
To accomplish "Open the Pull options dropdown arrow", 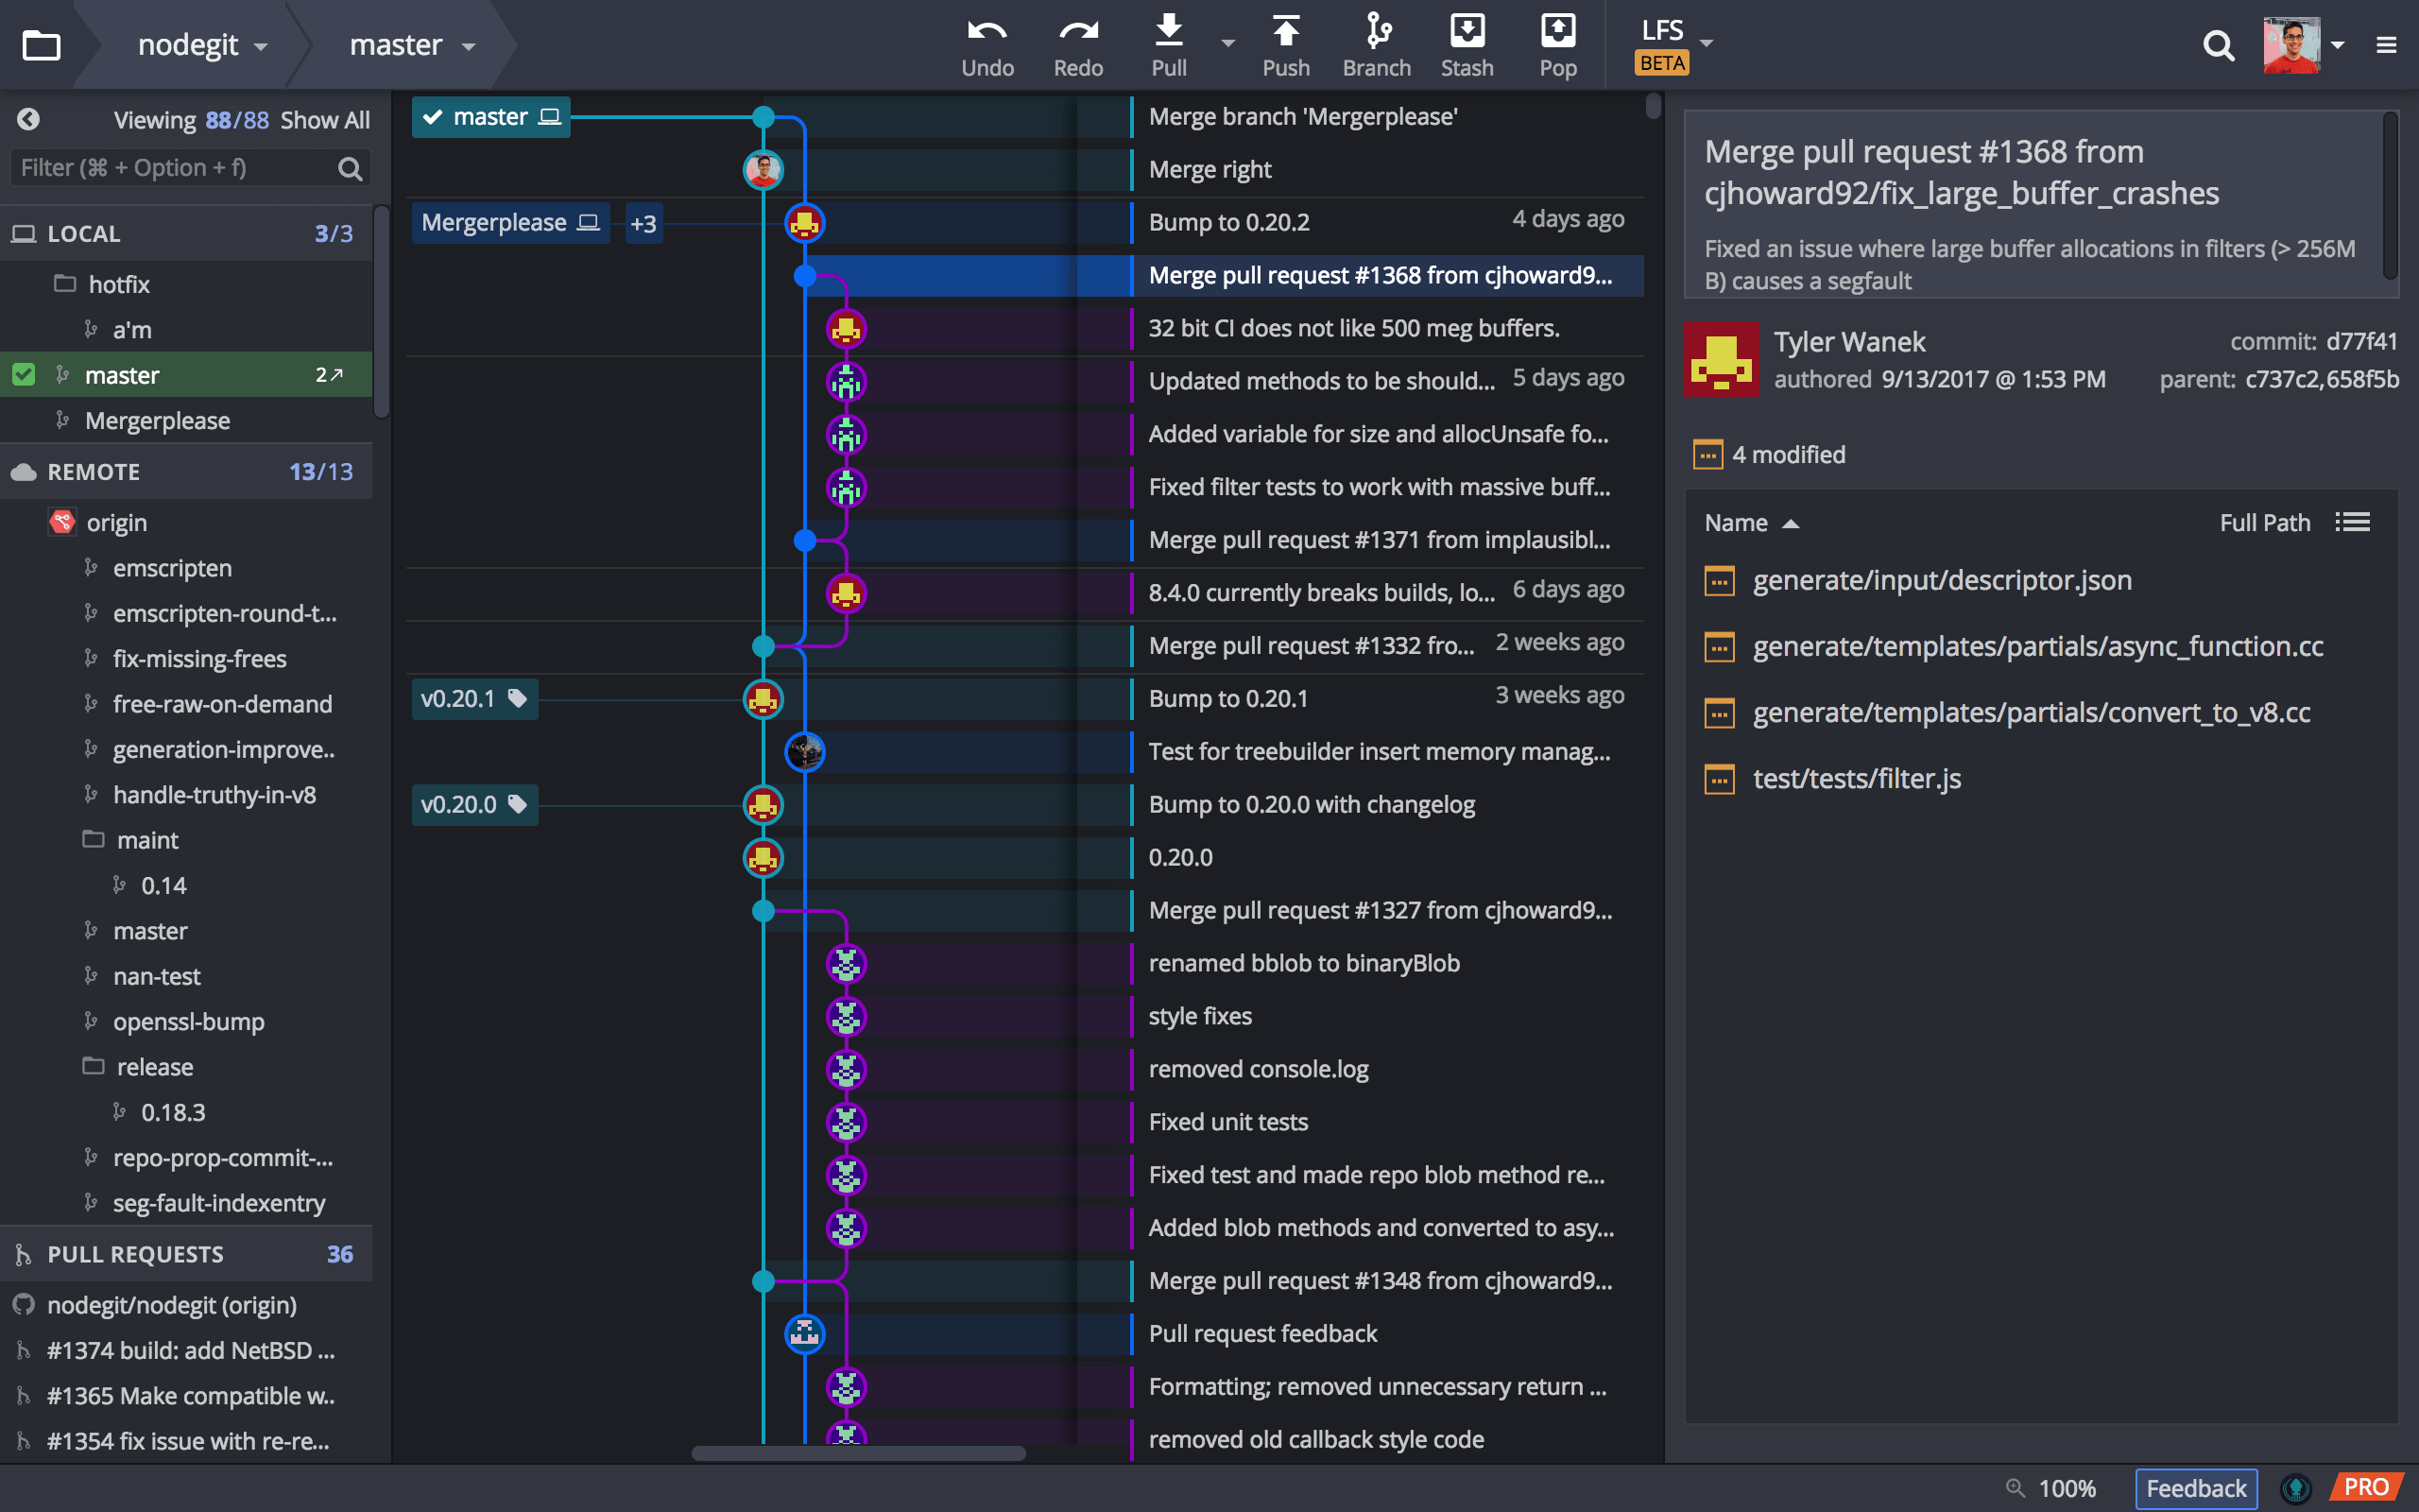I will [1227, 43].
